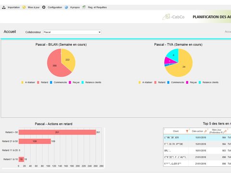Click the red filter icon in Client column
Image resolution: width=231 pixels, height=173 pixels.
[x=187, y=131]
